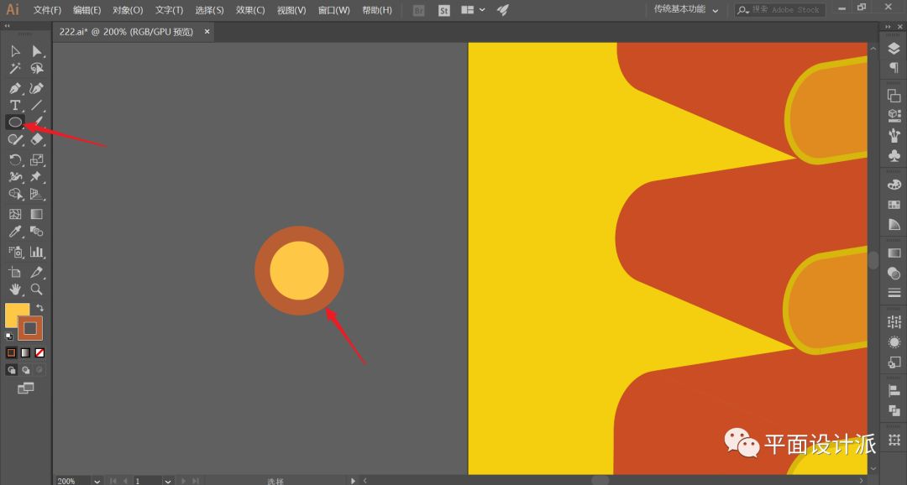The image size is (907, 485).
Task: Select the Type tool
Action: coord(15,106)
